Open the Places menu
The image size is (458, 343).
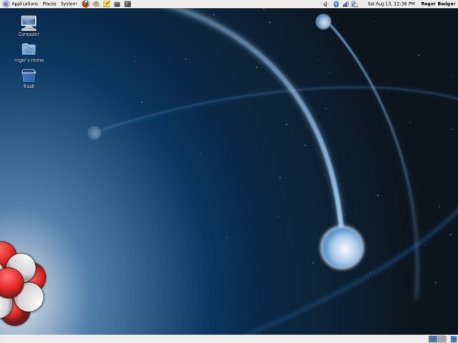point(49,4)
